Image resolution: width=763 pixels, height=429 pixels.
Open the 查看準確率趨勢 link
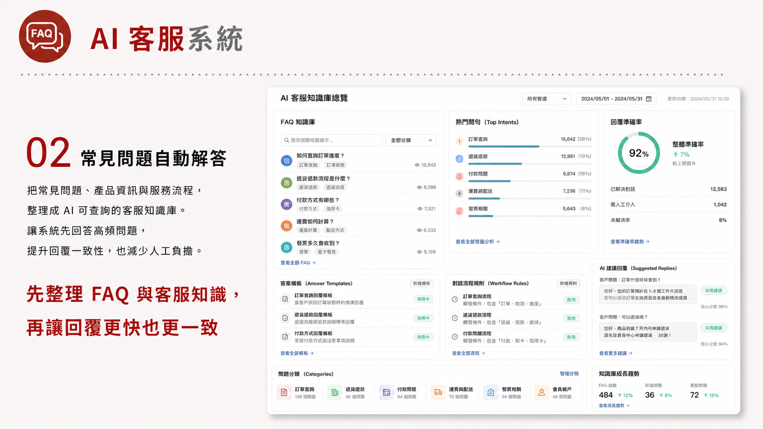point(630,242)
